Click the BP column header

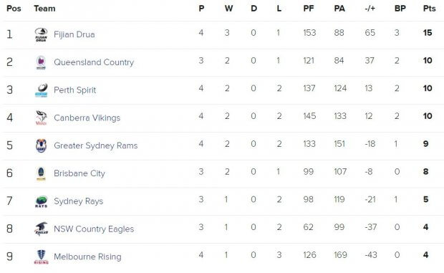[400, 9]
